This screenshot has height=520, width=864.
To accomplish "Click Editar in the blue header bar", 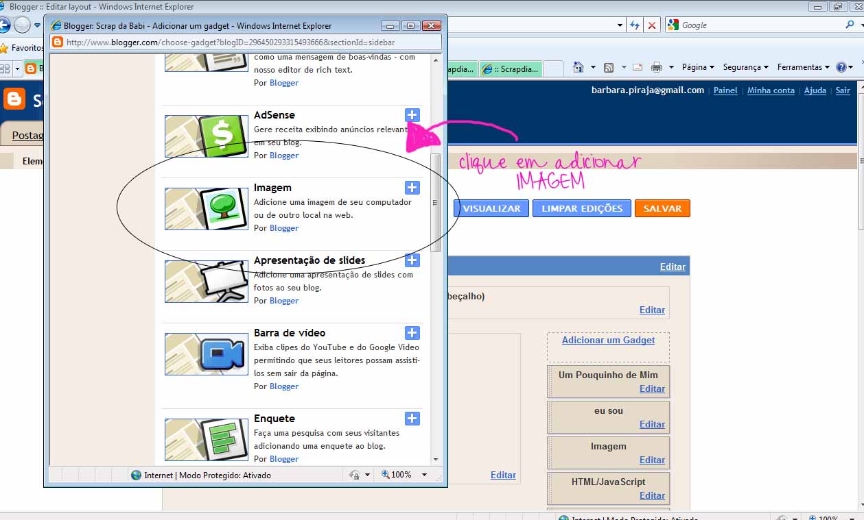I will pos(673,267).
